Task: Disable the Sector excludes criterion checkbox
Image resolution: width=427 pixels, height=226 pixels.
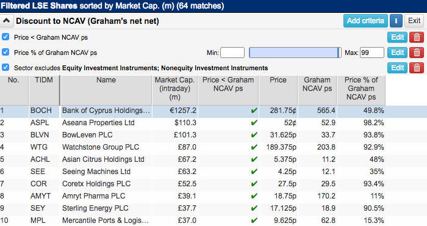Action: point(5,67)
